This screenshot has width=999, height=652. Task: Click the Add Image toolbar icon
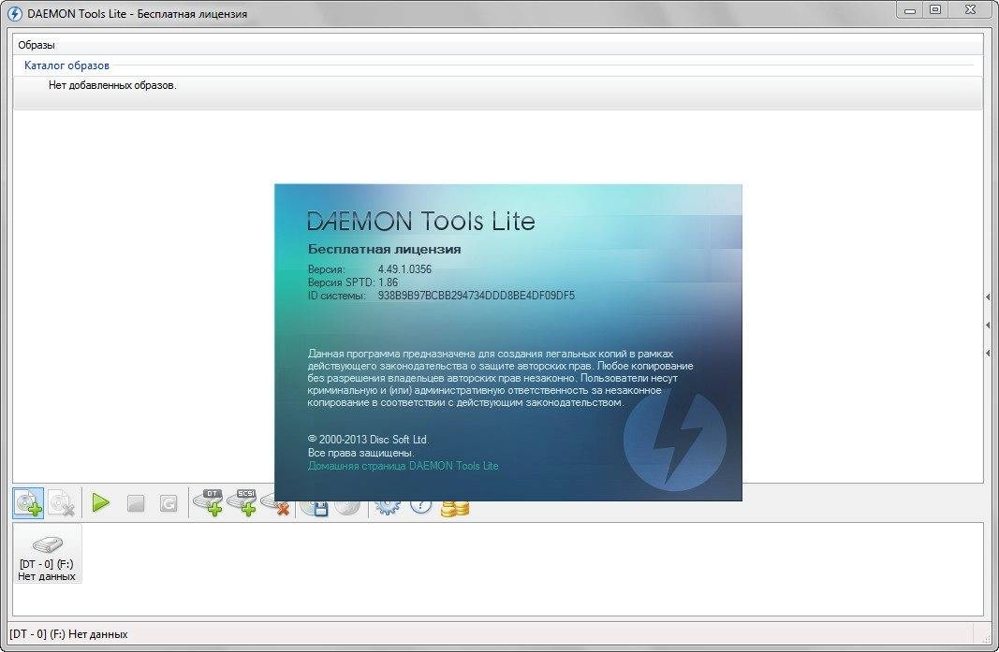pyautogui.click(x=29, y=503)
